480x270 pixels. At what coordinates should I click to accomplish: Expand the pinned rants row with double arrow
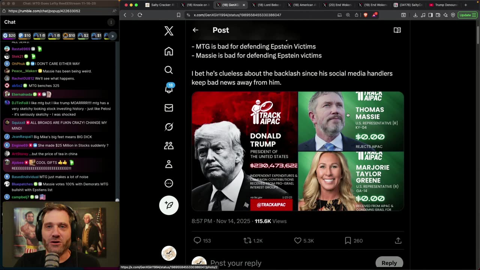click(x=112, y=36)
